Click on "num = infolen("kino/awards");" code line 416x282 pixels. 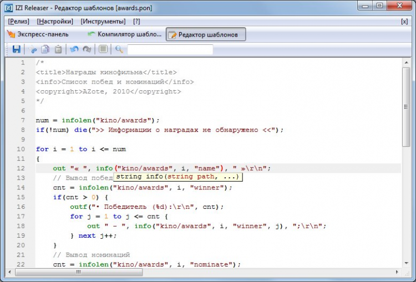pyautogui.click(x=98, y=120)
